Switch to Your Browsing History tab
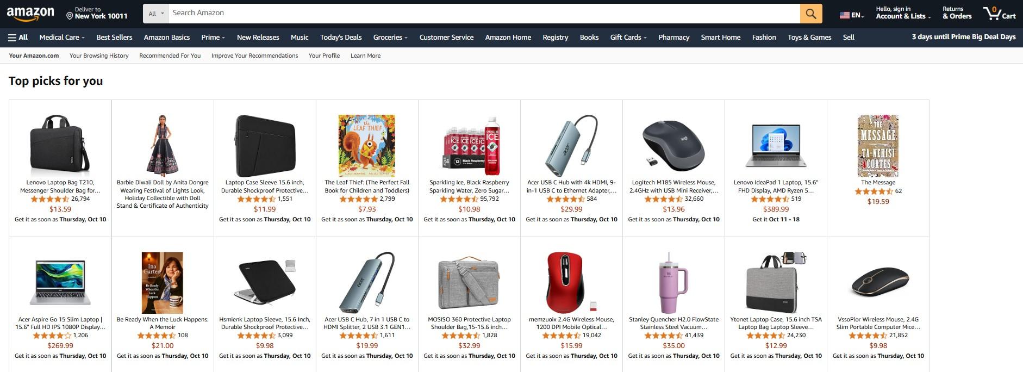The height and width of the screenshot is (372, 1023). 99,55
